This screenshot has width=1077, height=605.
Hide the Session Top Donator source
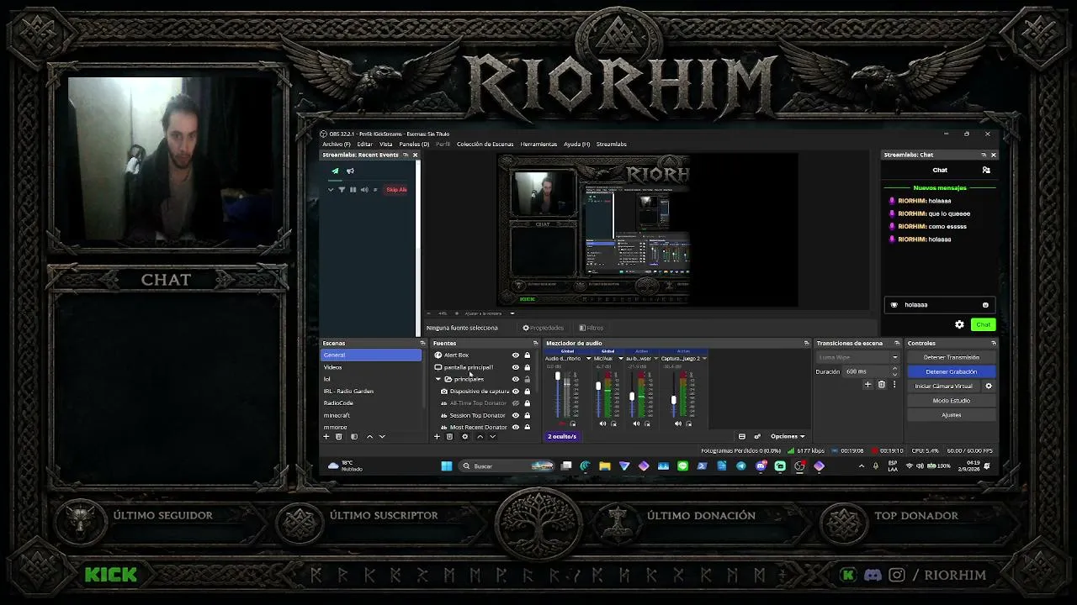(x=516, y=415)
